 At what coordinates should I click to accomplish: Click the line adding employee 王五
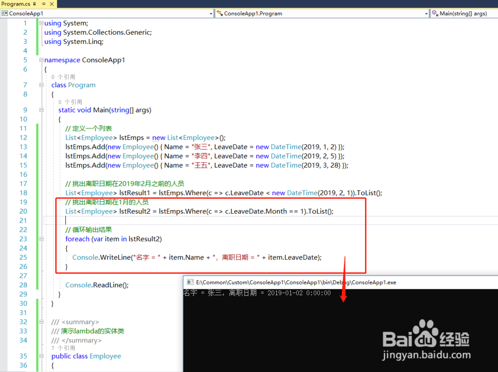pyautogui.click(x=207, y=165)
